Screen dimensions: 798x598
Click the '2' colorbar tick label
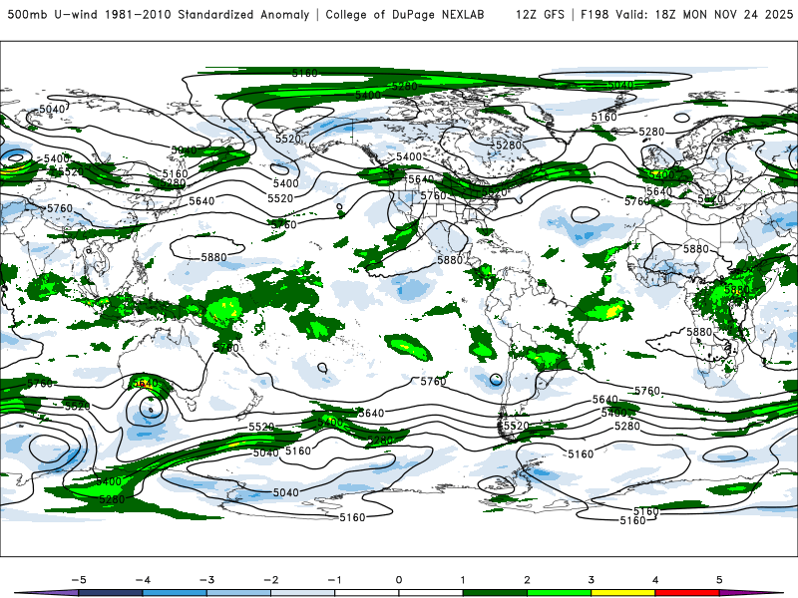(527, 580)
